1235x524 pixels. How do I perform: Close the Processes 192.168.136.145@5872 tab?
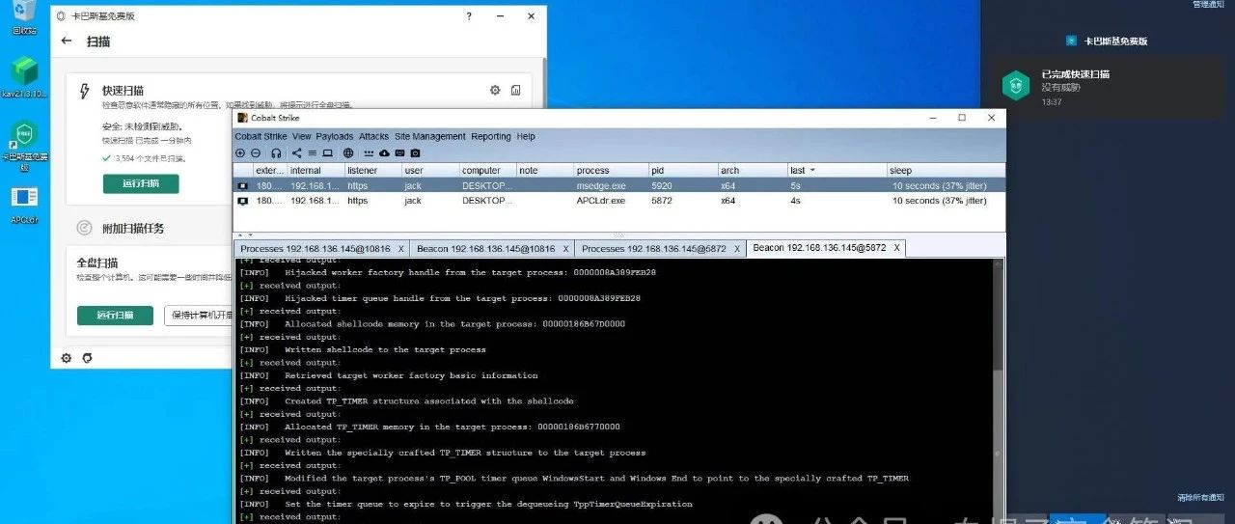(737, 249)
